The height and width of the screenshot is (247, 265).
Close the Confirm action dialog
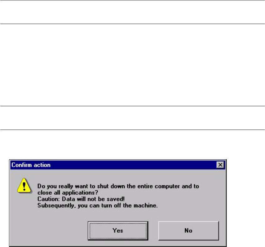[x=220, y=165]
